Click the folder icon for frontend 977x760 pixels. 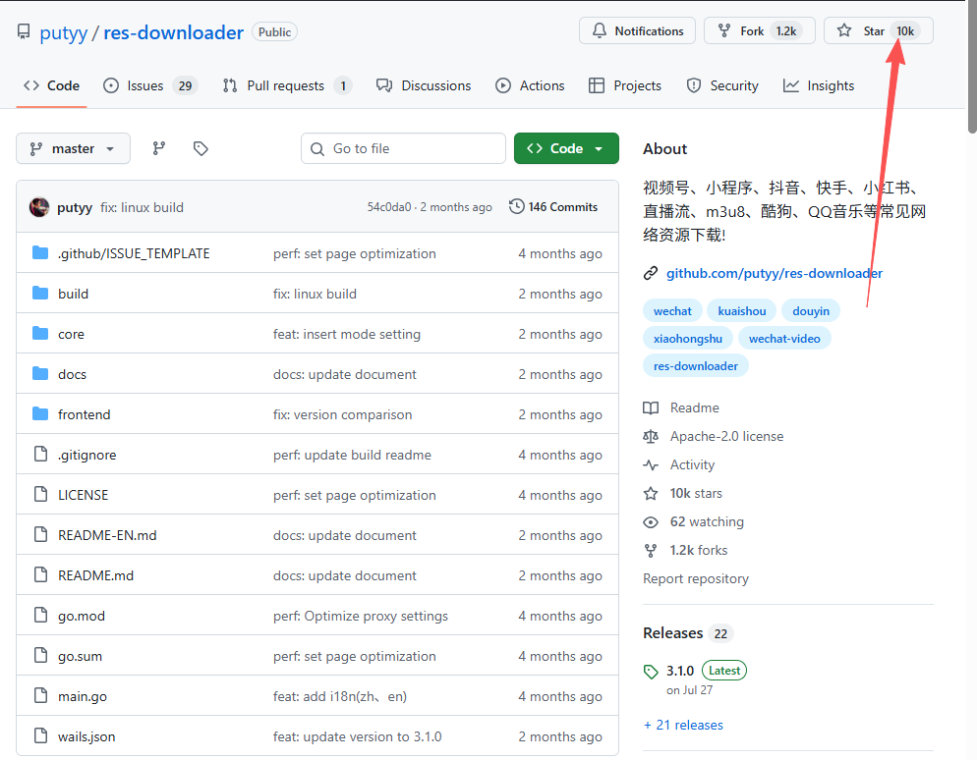tap(40, 414)
